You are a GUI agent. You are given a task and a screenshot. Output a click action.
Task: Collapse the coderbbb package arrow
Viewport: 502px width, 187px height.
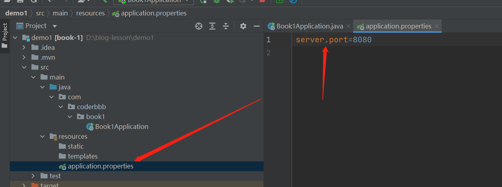click(61, 107)
